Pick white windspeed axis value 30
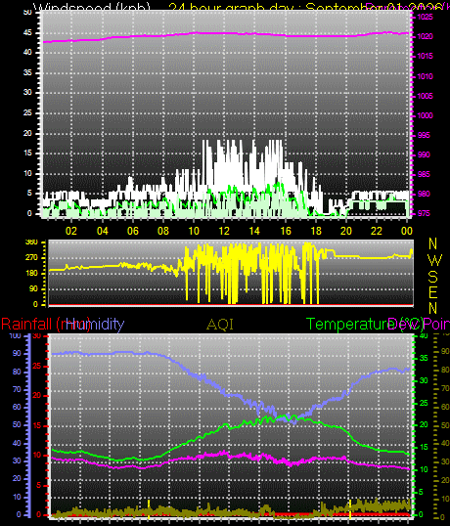450x526 pixels. click(x=27, y=93)
